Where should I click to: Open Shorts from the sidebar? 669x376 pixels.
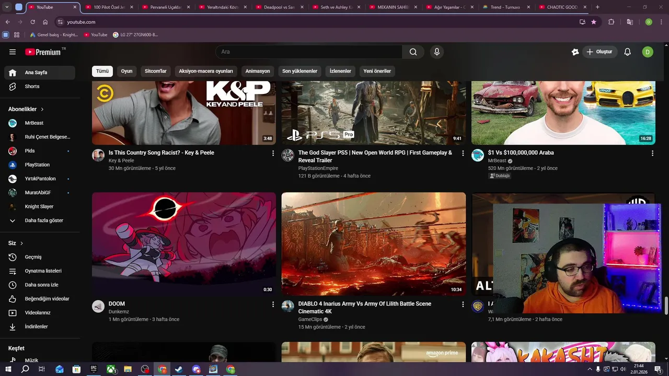click(x=40, y=86)
